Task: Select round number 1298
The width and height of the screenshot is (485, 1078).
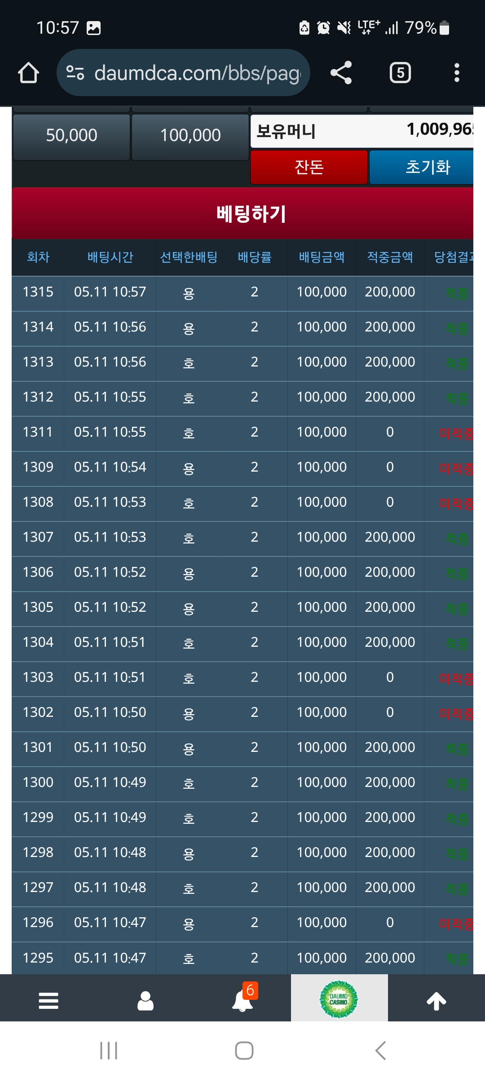Action: [38, 853]
